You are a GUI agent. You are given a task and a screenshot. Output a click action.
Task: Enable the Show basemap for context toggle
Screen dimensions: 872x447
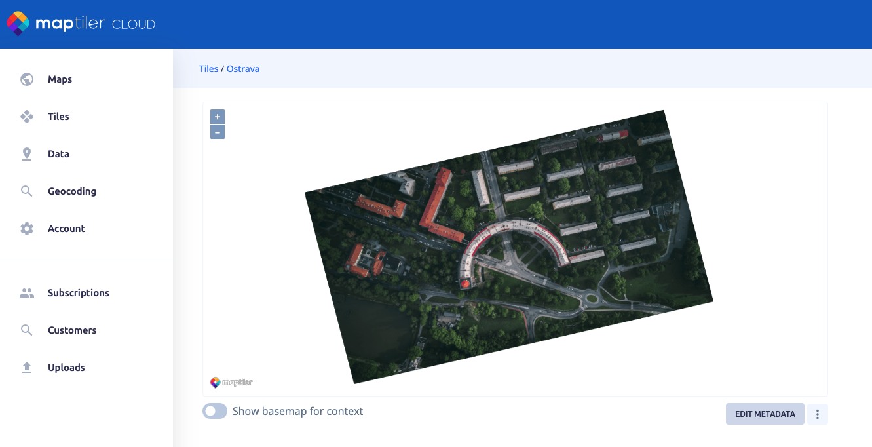pos(215,412)
